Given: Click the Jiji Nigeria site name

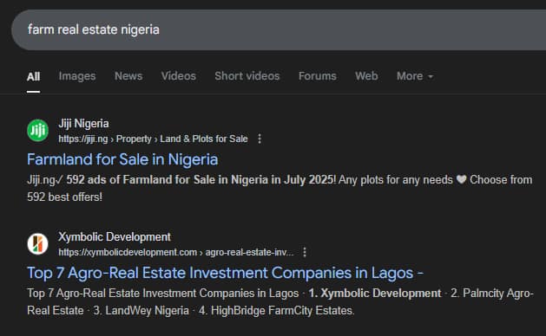Looking at the screenshot, I should point(83,124).
